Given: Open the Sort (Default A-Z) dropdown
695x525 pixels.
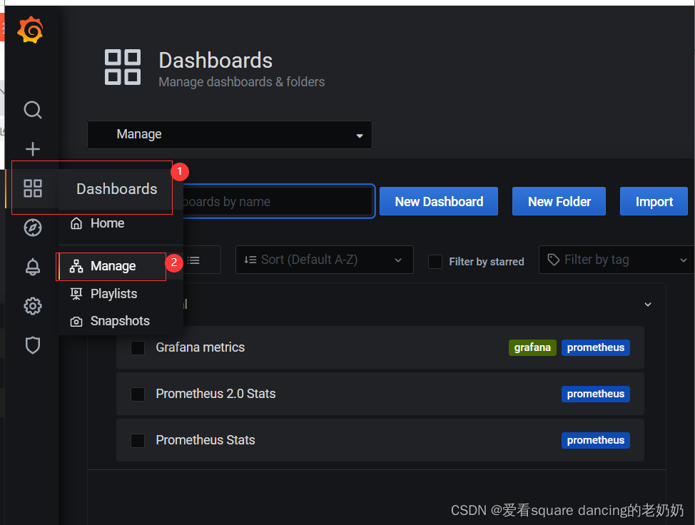Looking at the screenshot, I should [325, 260].
